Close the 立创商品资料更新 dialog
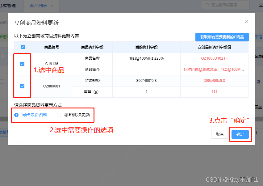This screenshot has height=186, width=263. click(x=246, y=22)
